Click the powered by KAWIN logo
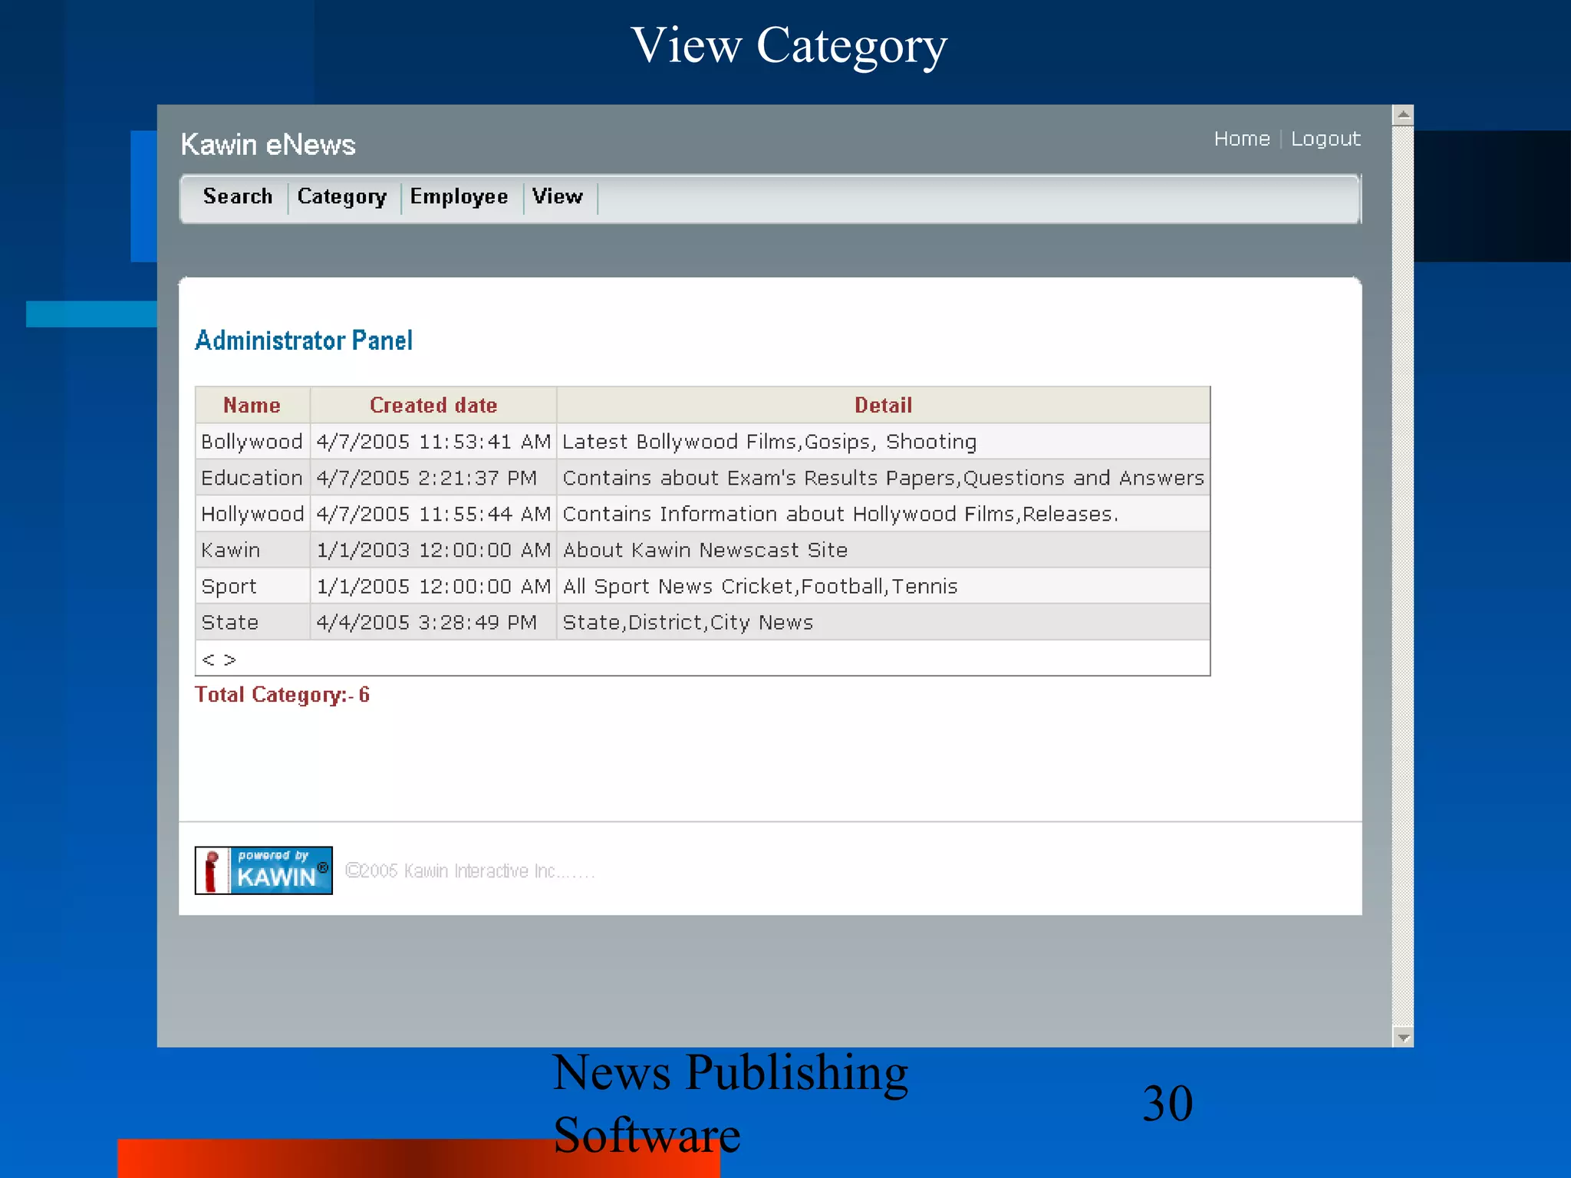Image resolution: width=1571 pixels, height=1178 pixels. (x=263, y=870)
